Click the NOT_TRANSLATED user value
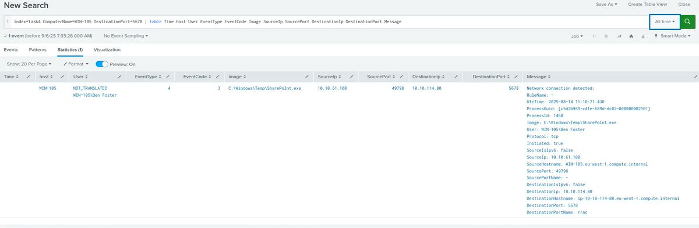This screenshot has width=699, height=228. pyautogui.click(x=90, y=88)
